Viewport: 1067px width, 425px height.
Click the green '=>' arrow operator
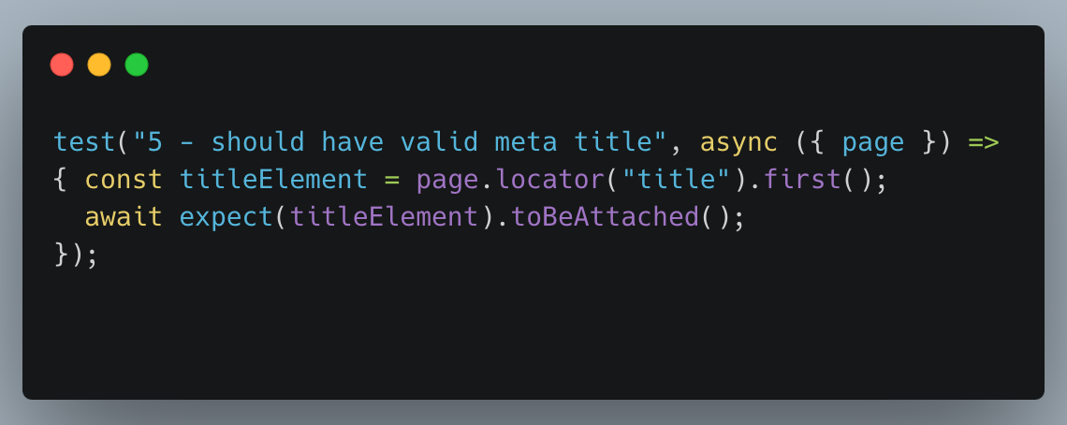pos(984,143)
